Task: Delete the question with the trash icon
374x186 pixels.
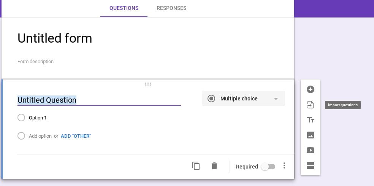Action: (x=214, y=166)
